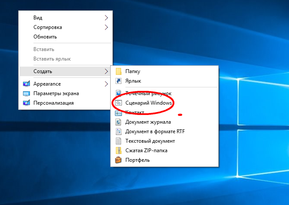Screen dimensions: 289x205
Task: Click the shortcut arrow icon beside Ярлык
Action: [118, 81]
